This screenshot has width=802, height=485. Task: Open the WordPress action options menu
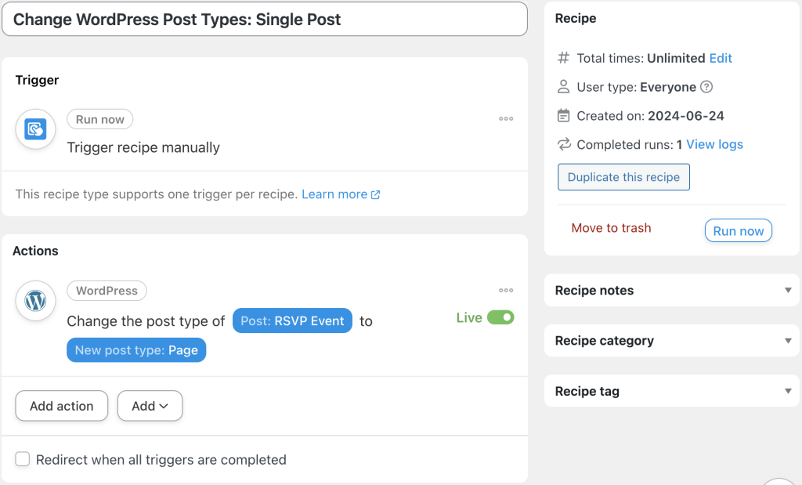(x=506, y=290)
